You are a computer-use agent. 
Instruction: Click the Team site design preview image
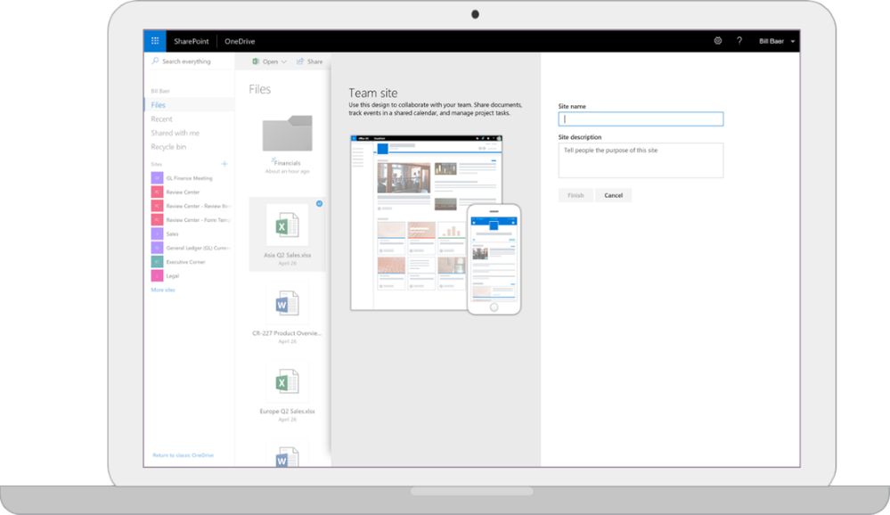click(436, 225)
